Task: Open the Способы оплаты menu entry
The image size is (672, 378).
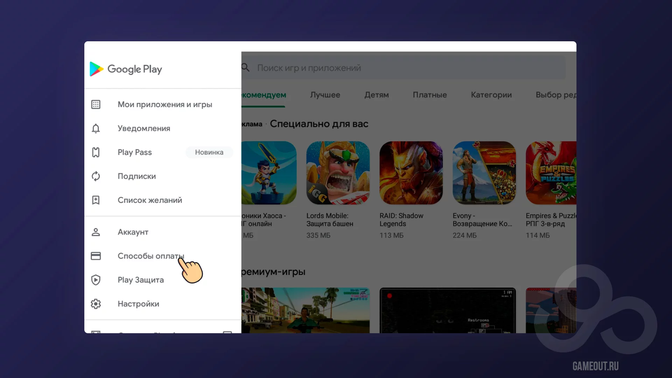Action: click(x=150, y=256)
